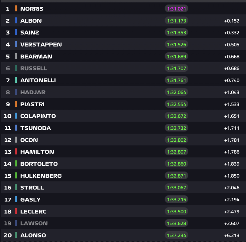Viewport: 246px width, 242px height.
Task: Click the lap time 1:33.628 for Lawson
Action: point(176,223)
